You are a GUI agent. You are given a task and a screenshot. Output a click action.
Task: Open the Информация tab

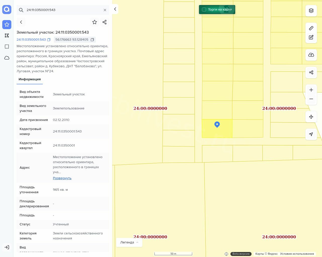coord(30,79)
